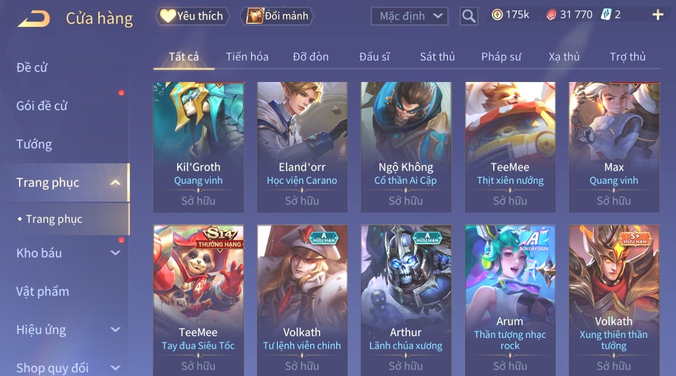
Task: Select Trang phục sub-item in sidebar
Action: [54, 219]
